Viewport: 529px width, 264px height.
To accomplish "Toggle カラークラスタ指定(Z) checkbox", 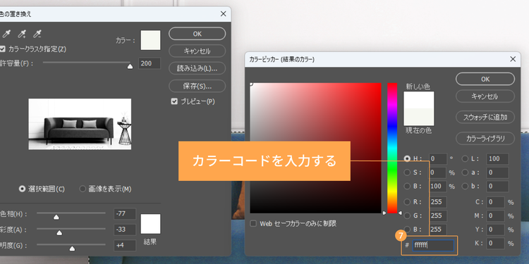I will (2, 49).
